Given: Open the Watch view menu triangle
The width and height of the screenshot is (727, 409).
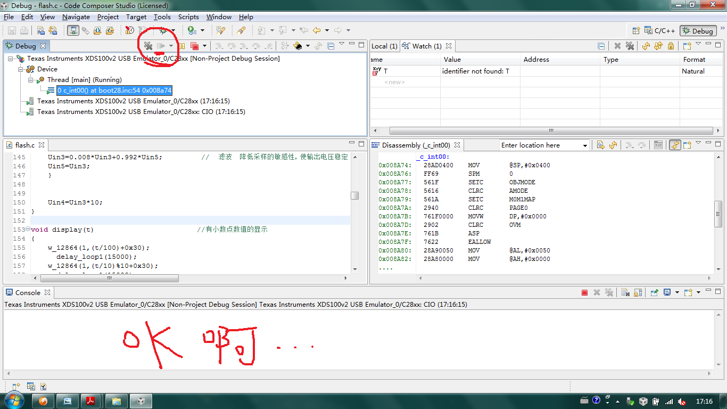Looking at the screenshot, I should point(699,44).
